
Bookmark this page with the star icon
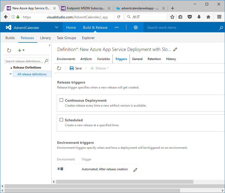pyautogui.click(x=172, y=17)
